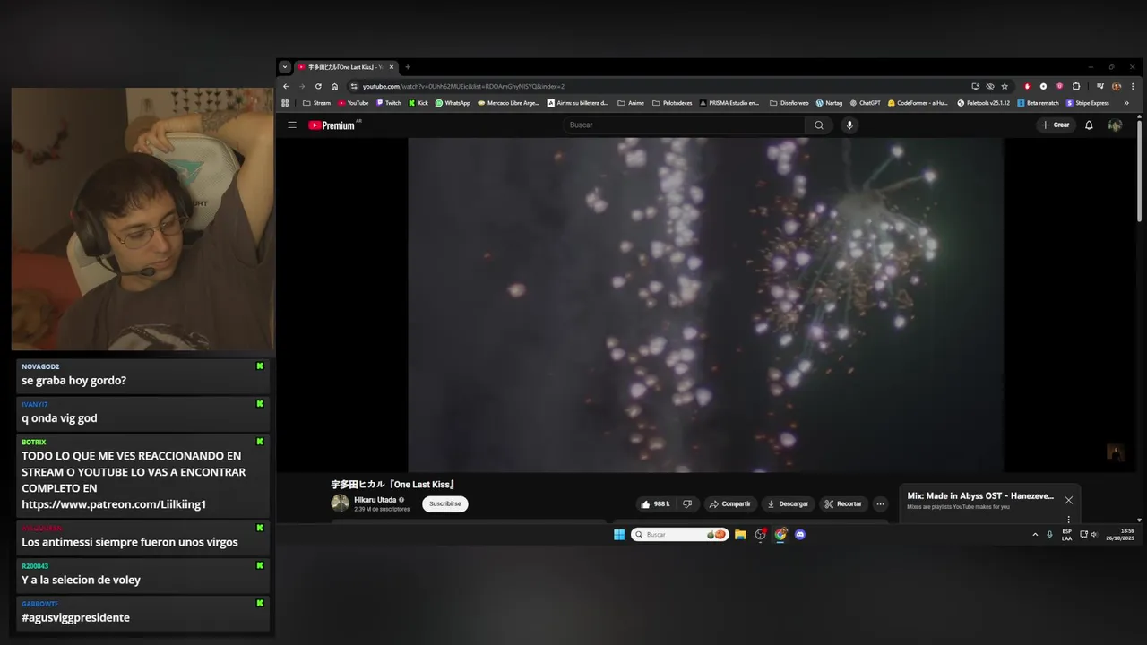Click the Mix: Made in Abyss OST title
1147x645 pixels.
click(x=980, y=495)
